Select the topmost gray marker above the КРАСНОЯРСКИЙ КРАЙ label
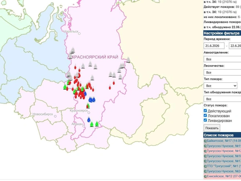Viewport: 241px width, 181px height. (73, 50)
